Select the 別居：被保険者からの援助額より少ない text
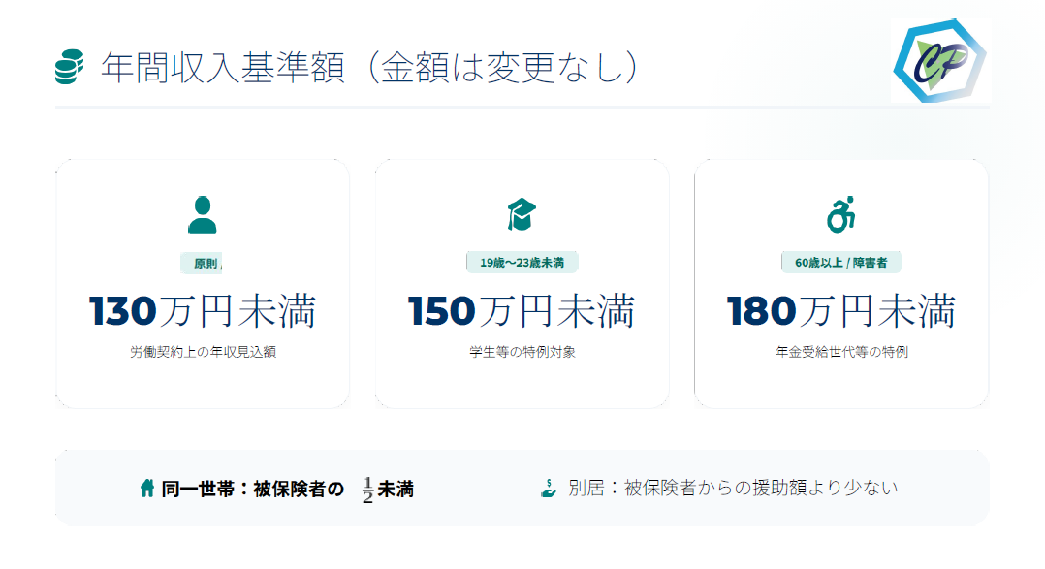Viewport: 1045px width, 569px height. pyautogui.click(x=733, y=489)
